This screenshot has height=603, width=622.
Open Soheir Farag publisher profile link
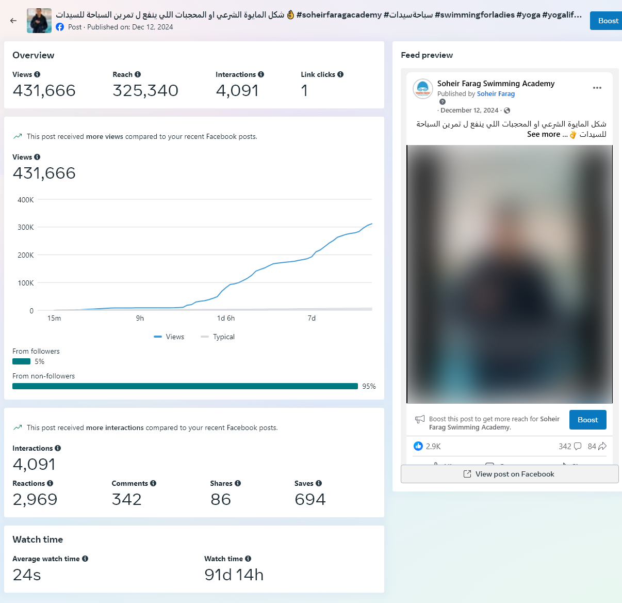496,94
